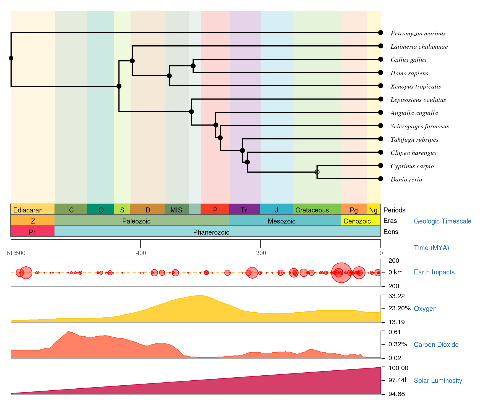Click the J (Jurassic) period block

pos(277,209)
